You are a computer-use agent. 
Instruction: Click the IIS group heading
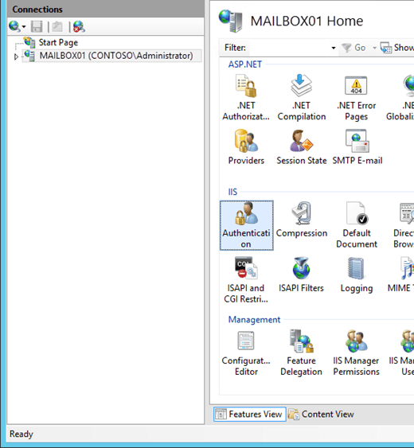pos(232,192)
